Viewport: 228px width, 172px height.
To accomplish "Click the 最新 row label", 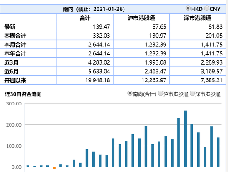I will point(10,27).
